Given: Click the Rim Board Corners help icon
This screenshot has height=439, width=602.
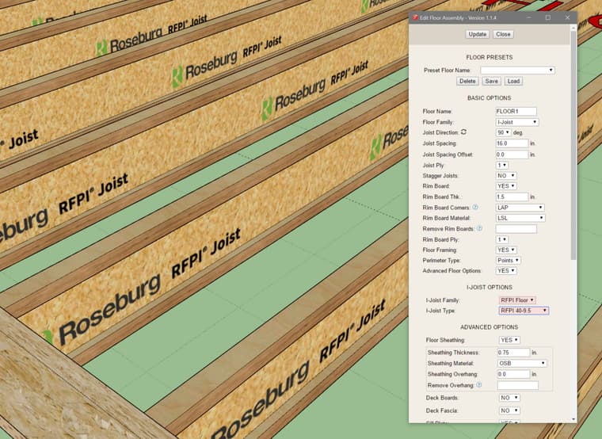Looking at the screenshot, I should pos(475,207).
